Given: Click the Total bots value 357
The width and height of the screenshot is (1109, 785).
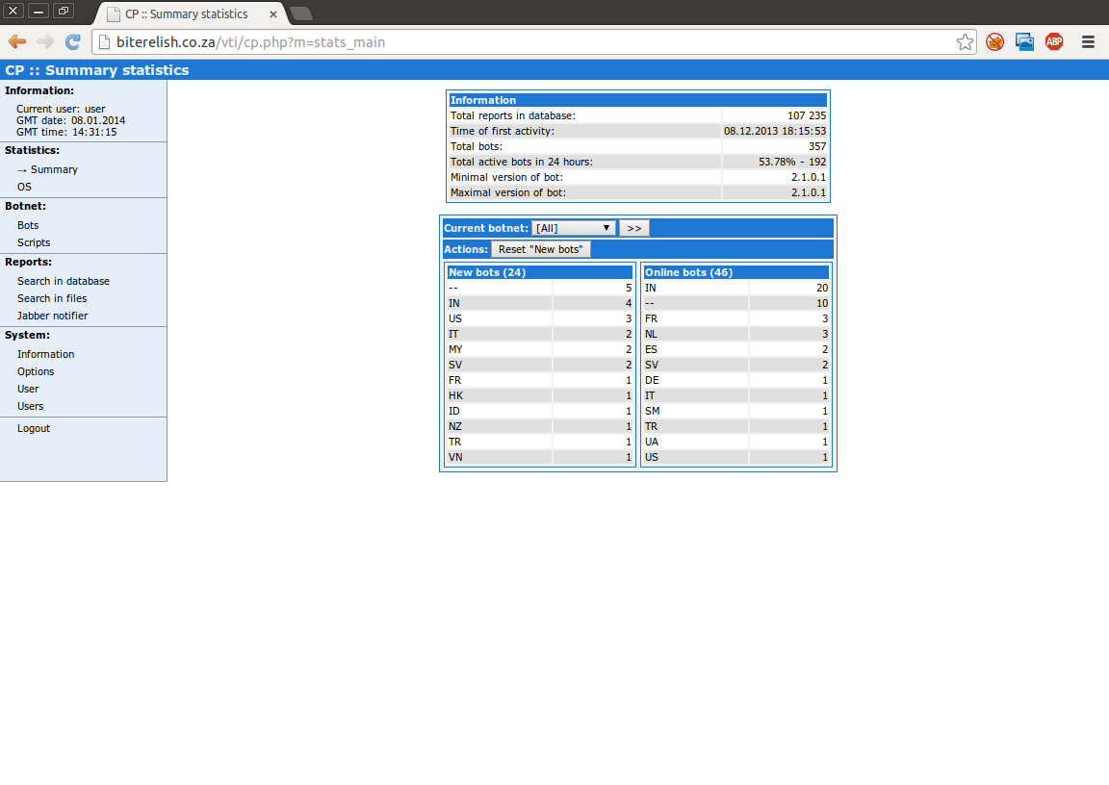Looking at the screenshot, I should click(817, 146).
